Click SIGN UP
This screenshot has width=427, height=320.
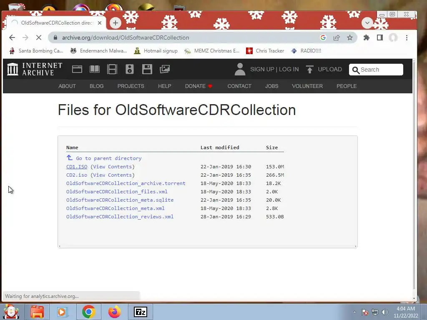click(x=262, y=70)
